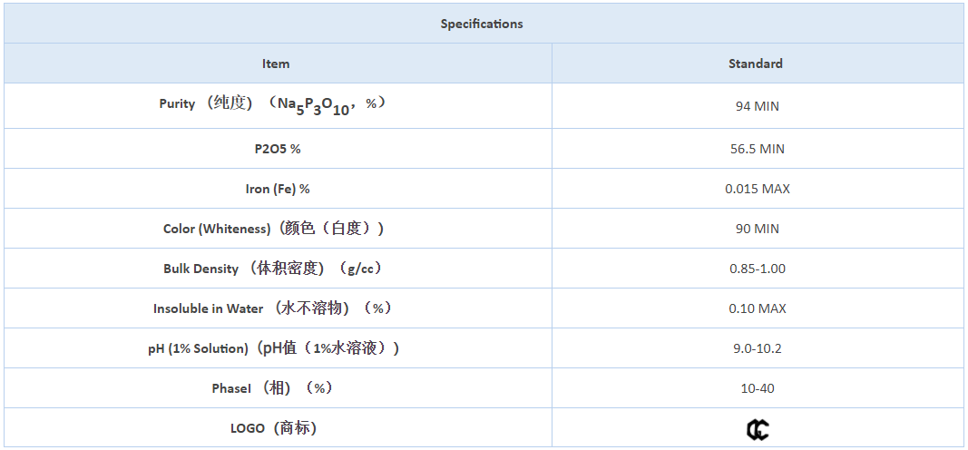Select the PhaseI label cell
Viewport: 968px width, 450px height.
[273, 388]
